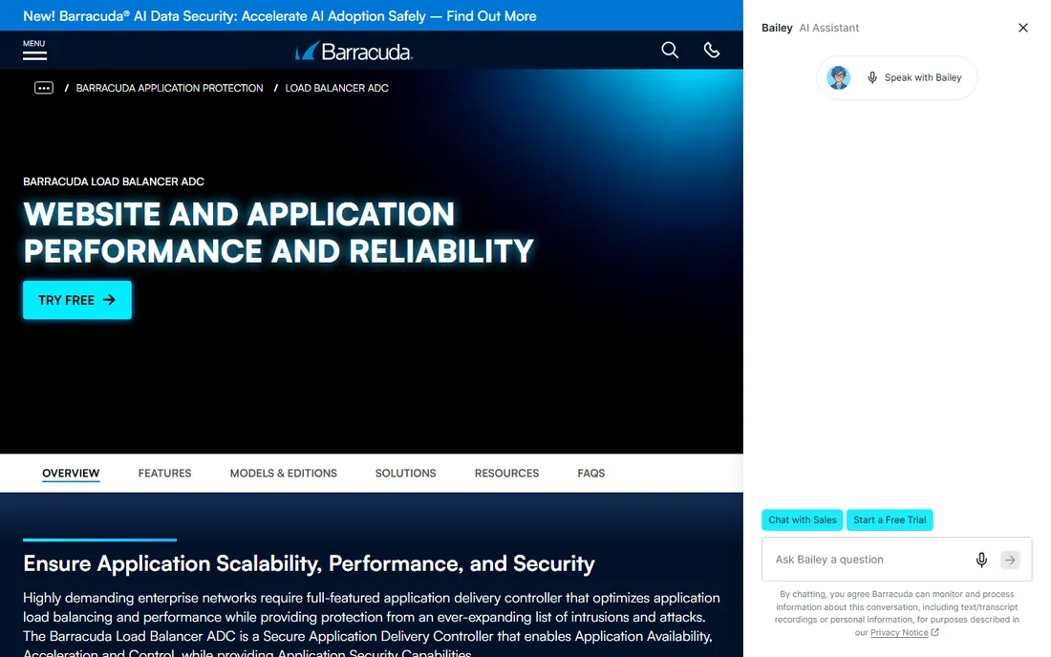Click the Barracuda logo

click(x=354, y=51)
